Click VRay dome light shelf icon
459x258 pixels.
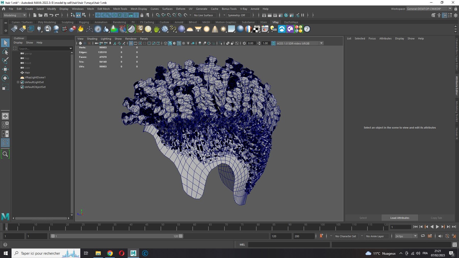coord(190,29)
